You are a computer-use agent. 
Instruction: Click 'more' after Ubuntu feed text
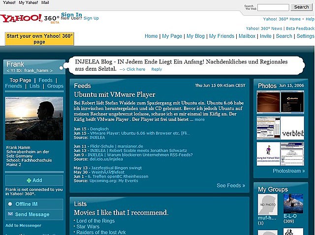[x=199, y=119]
